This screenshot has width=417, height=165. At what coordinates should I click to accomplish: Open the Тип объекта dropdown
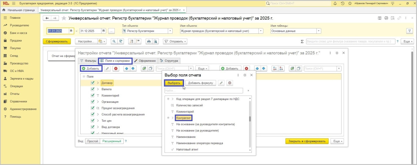[x=170, y=31]
